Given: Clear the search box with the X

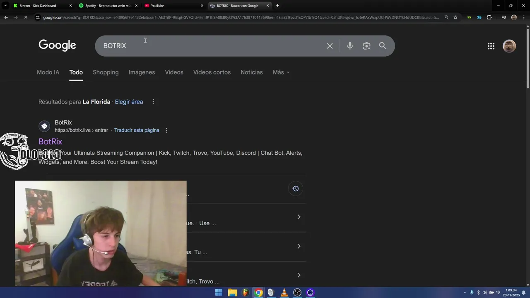Looking at the screenshot, I should tap(330, 46).
